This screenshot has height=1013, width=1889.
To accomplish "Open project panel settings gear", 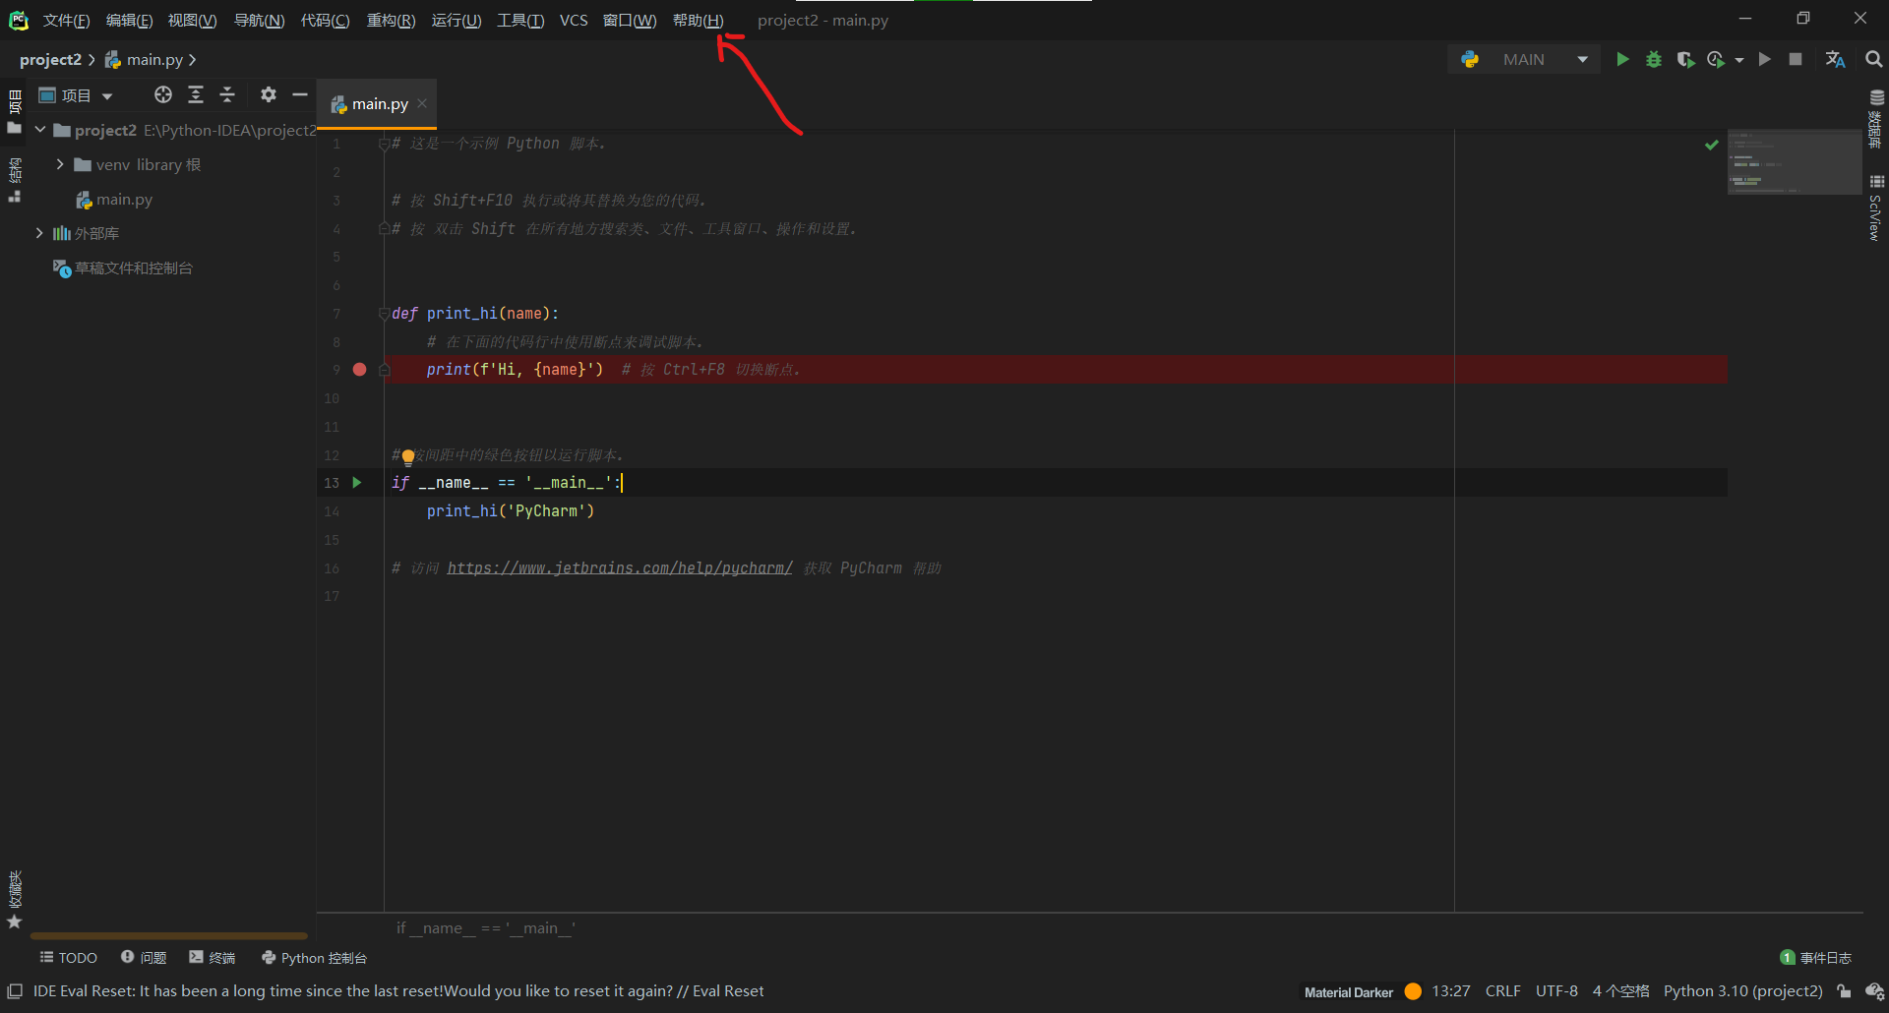I will coord(269,94).
